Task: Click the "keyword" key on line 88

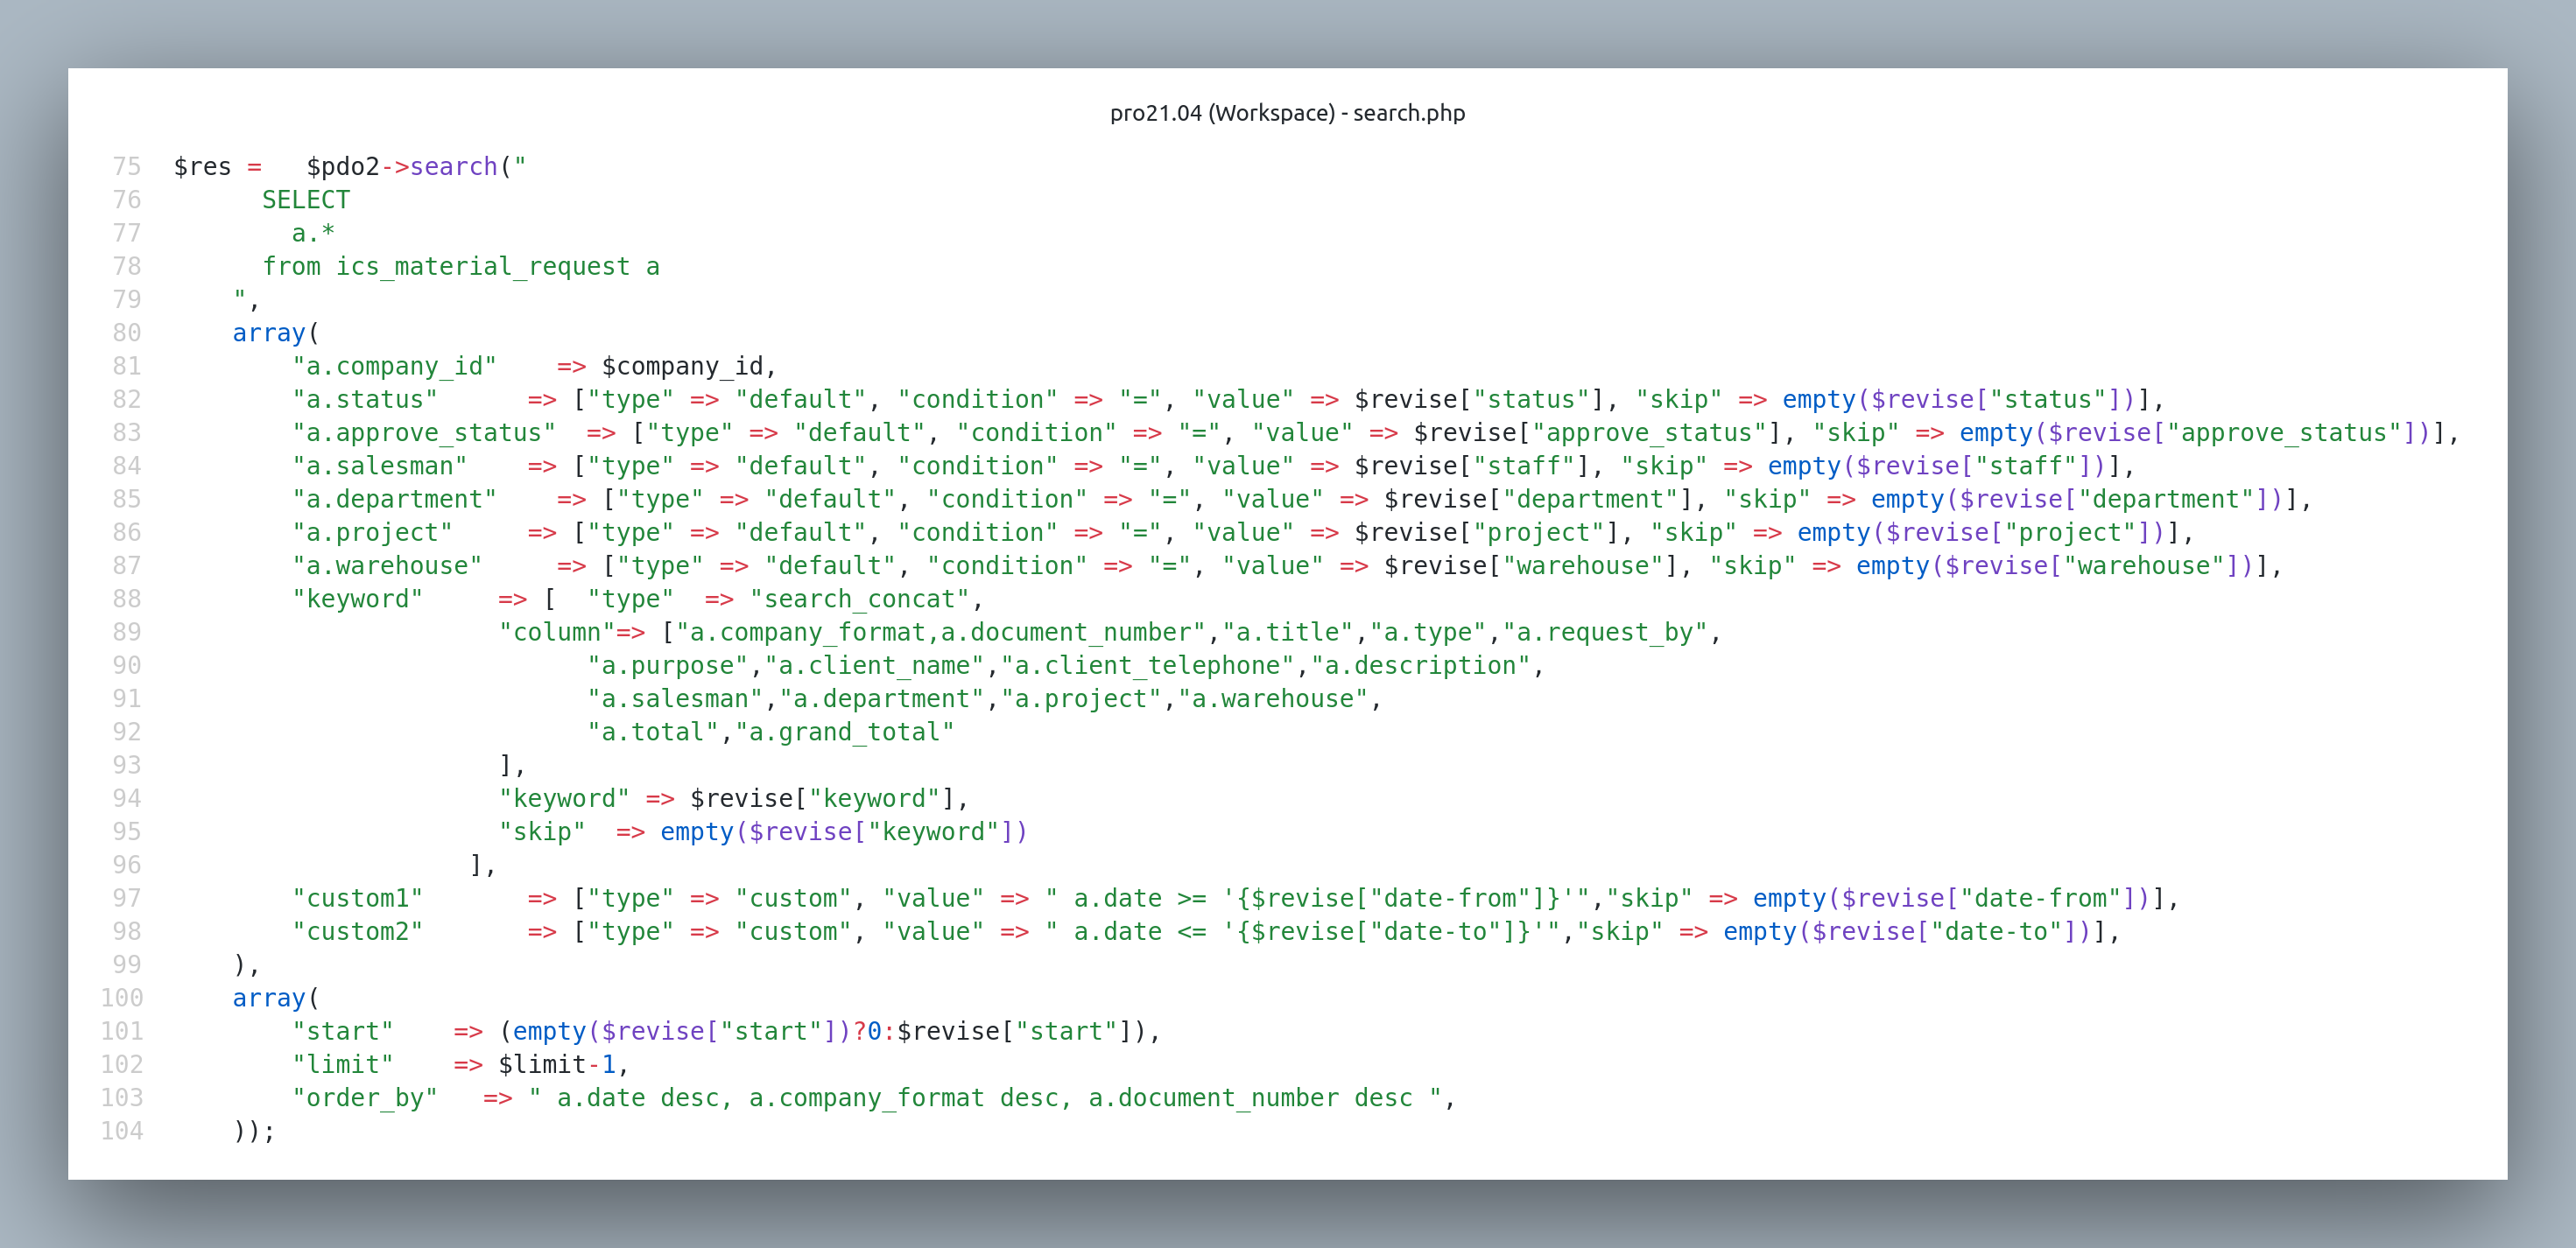Action: click(358, 599)
